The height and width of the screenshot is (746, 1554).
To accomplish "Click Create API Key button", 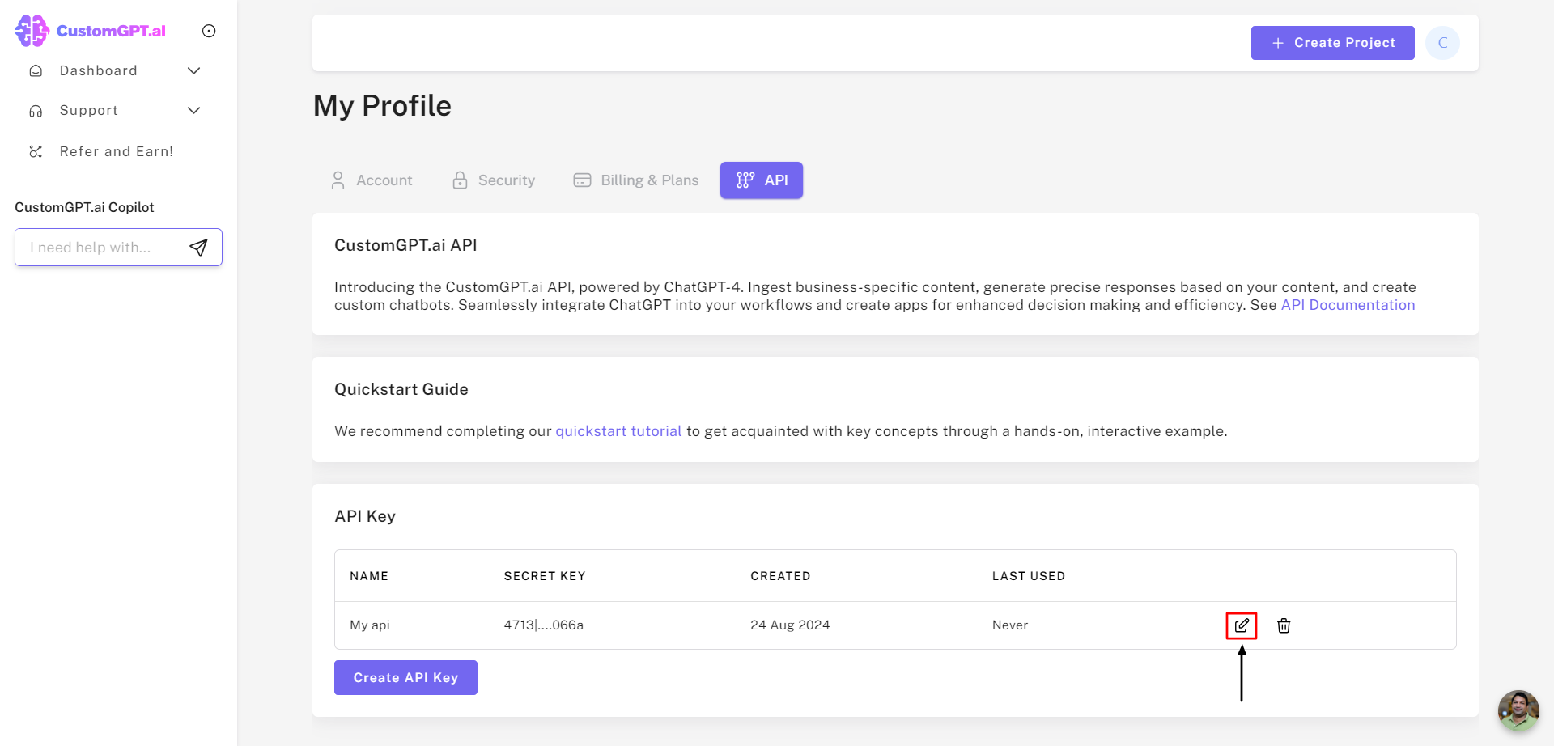I will (405, 678).
